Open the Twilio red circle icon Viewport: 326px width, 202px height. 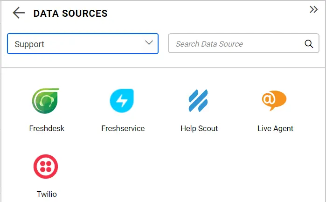coord(46,167)
